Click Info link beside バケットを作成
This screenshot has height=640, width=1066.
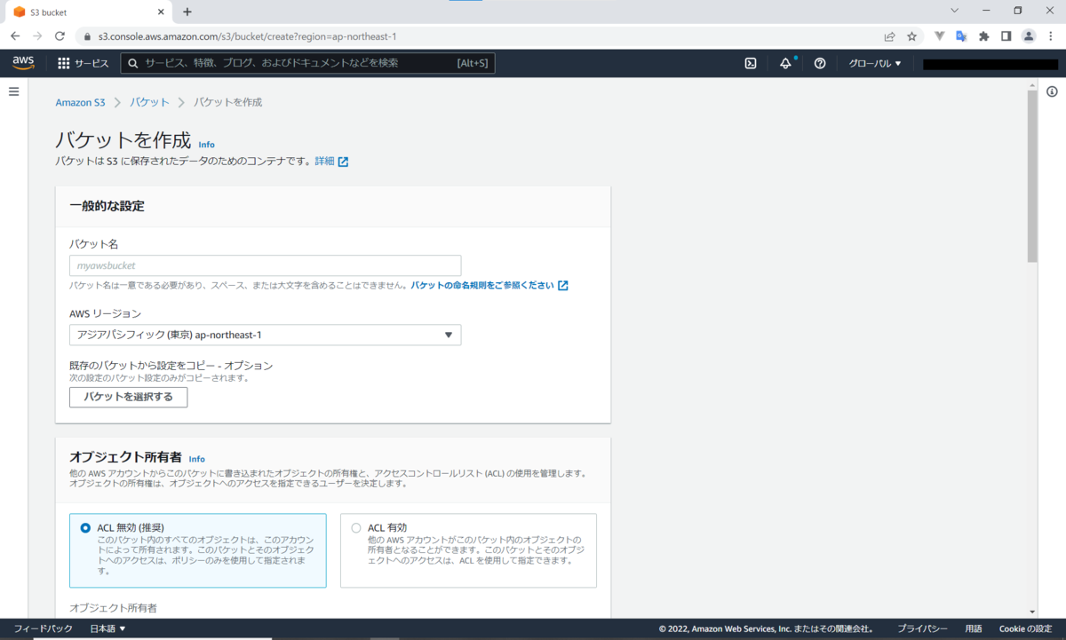coord(206,145)
